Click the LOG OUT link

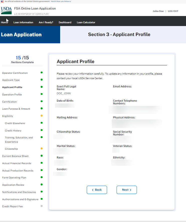pos(173,11)
